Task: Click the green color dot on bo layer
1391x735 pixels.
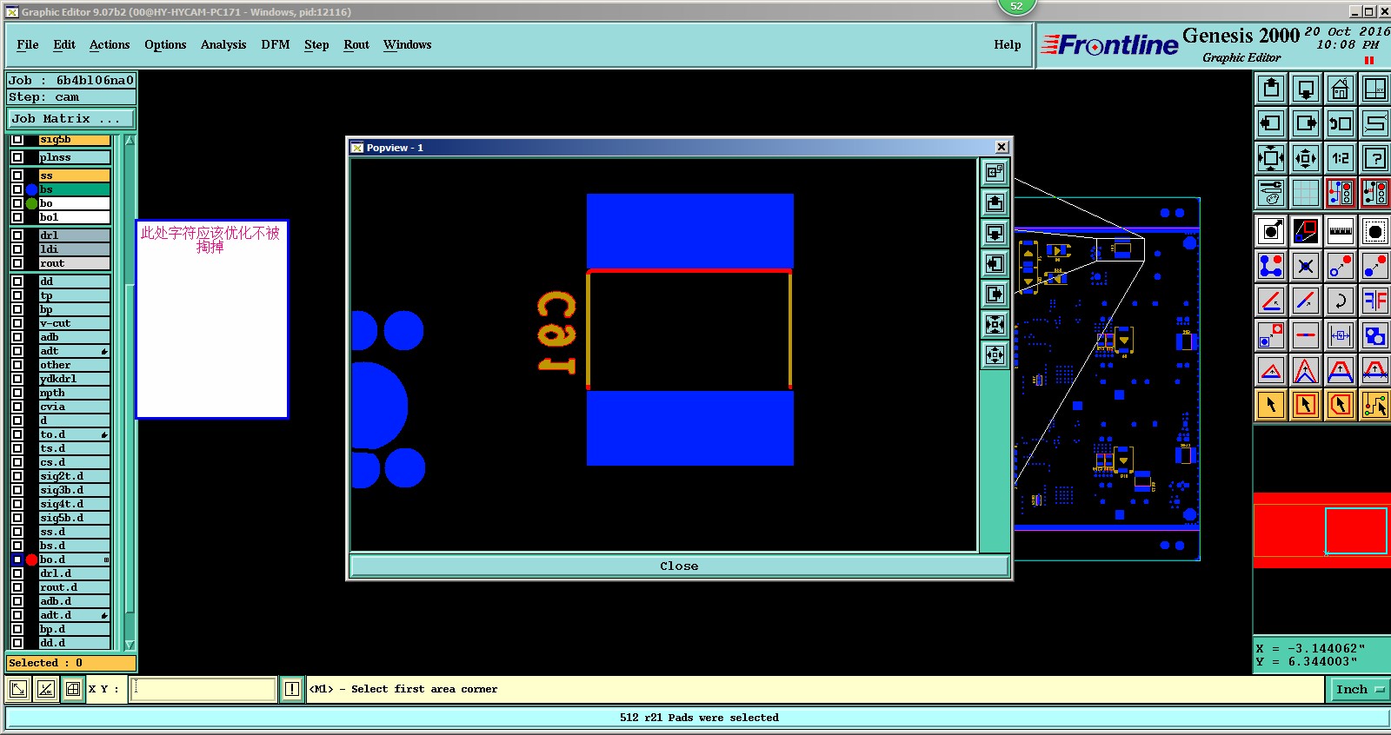Action: [x=32, y=203]
